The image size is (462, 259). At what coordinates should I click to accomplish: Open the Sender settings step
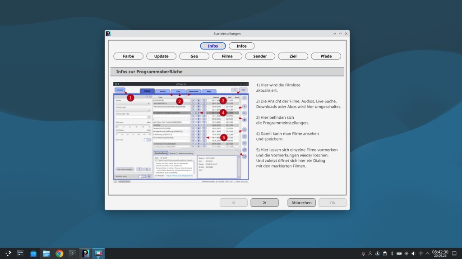pyautogui.click(x=260, y=56)
